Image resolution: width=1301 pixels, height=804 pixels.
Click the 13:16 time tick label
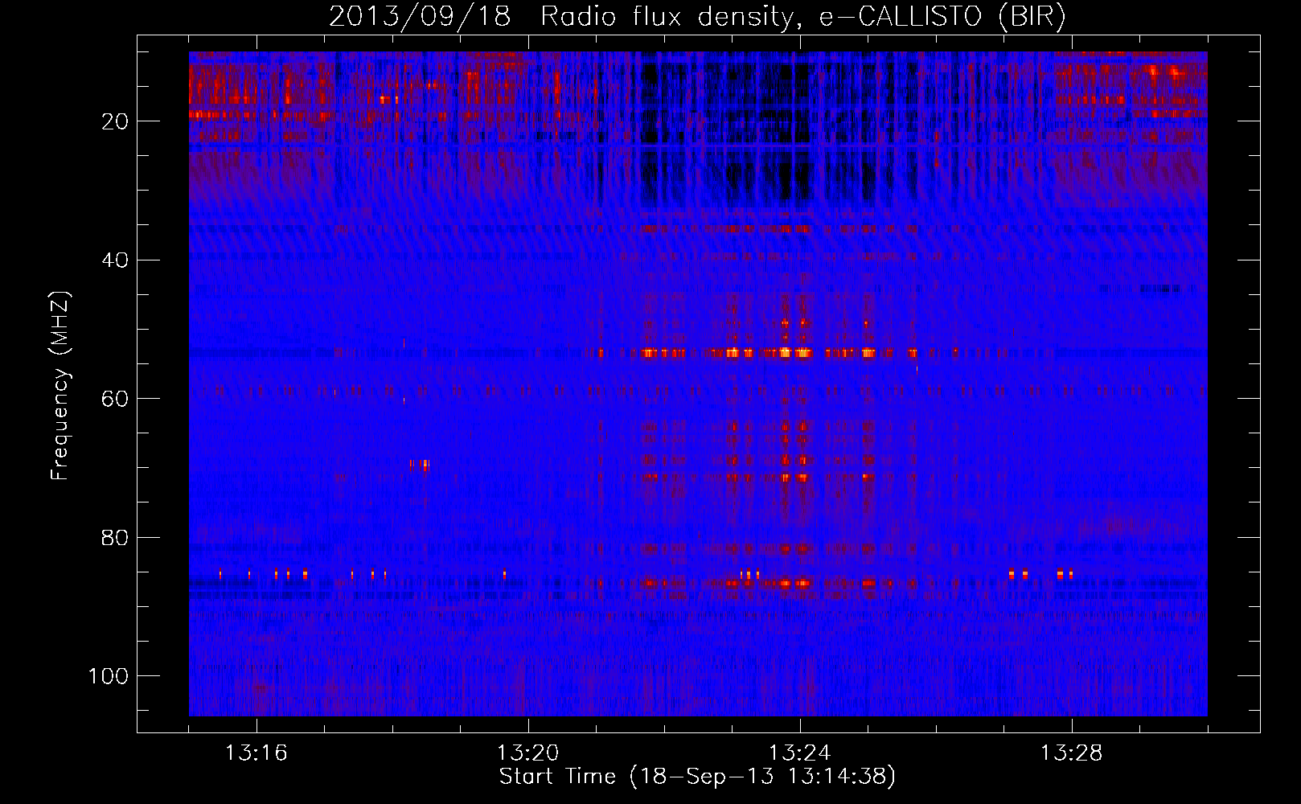256,753
